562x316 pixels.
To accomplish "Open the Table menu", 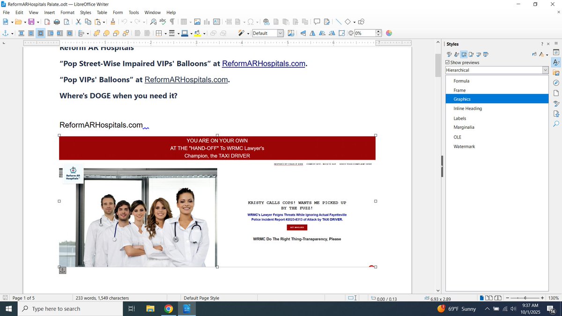I will (x=102, y=13).
